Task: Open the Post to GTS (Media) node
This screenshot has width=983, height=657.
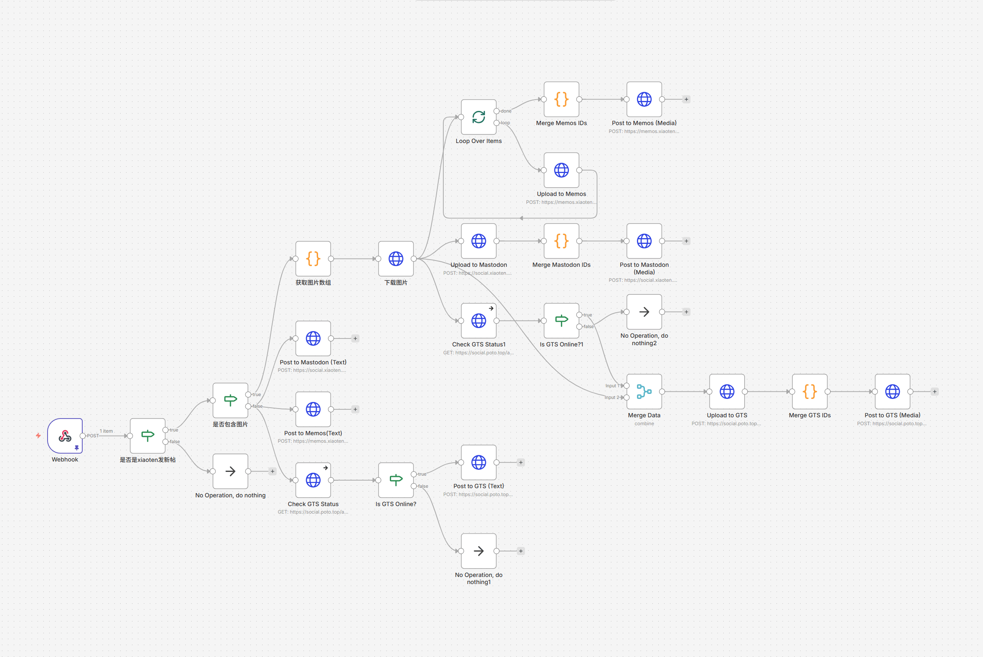Action: coord(892,391)
